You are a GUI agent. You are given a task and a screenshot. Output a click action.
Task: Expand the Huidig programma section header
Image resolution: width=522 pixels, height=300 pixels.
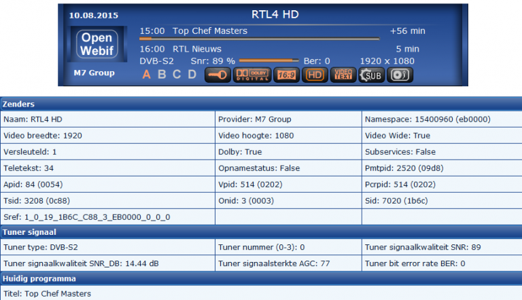tap(261, 279)
